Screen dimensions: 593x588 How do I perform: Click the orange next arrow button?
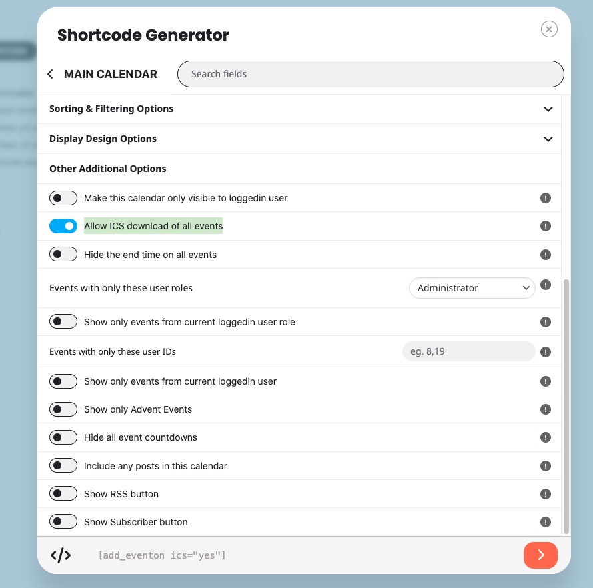540,555
